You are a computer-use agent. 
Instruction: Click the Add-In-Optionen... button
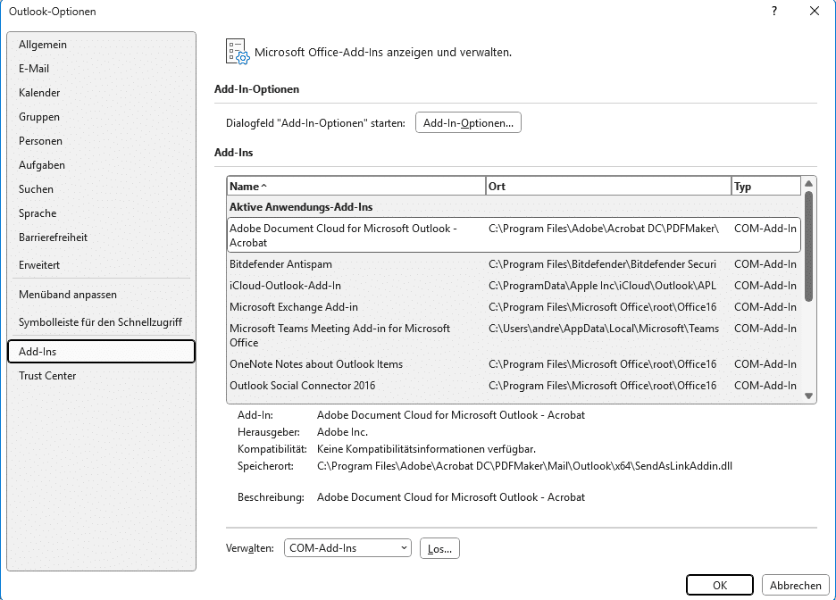click(x=468, y=123)
